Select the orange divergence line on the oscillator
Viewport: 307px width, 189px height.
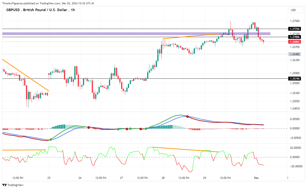coord(185,149)
